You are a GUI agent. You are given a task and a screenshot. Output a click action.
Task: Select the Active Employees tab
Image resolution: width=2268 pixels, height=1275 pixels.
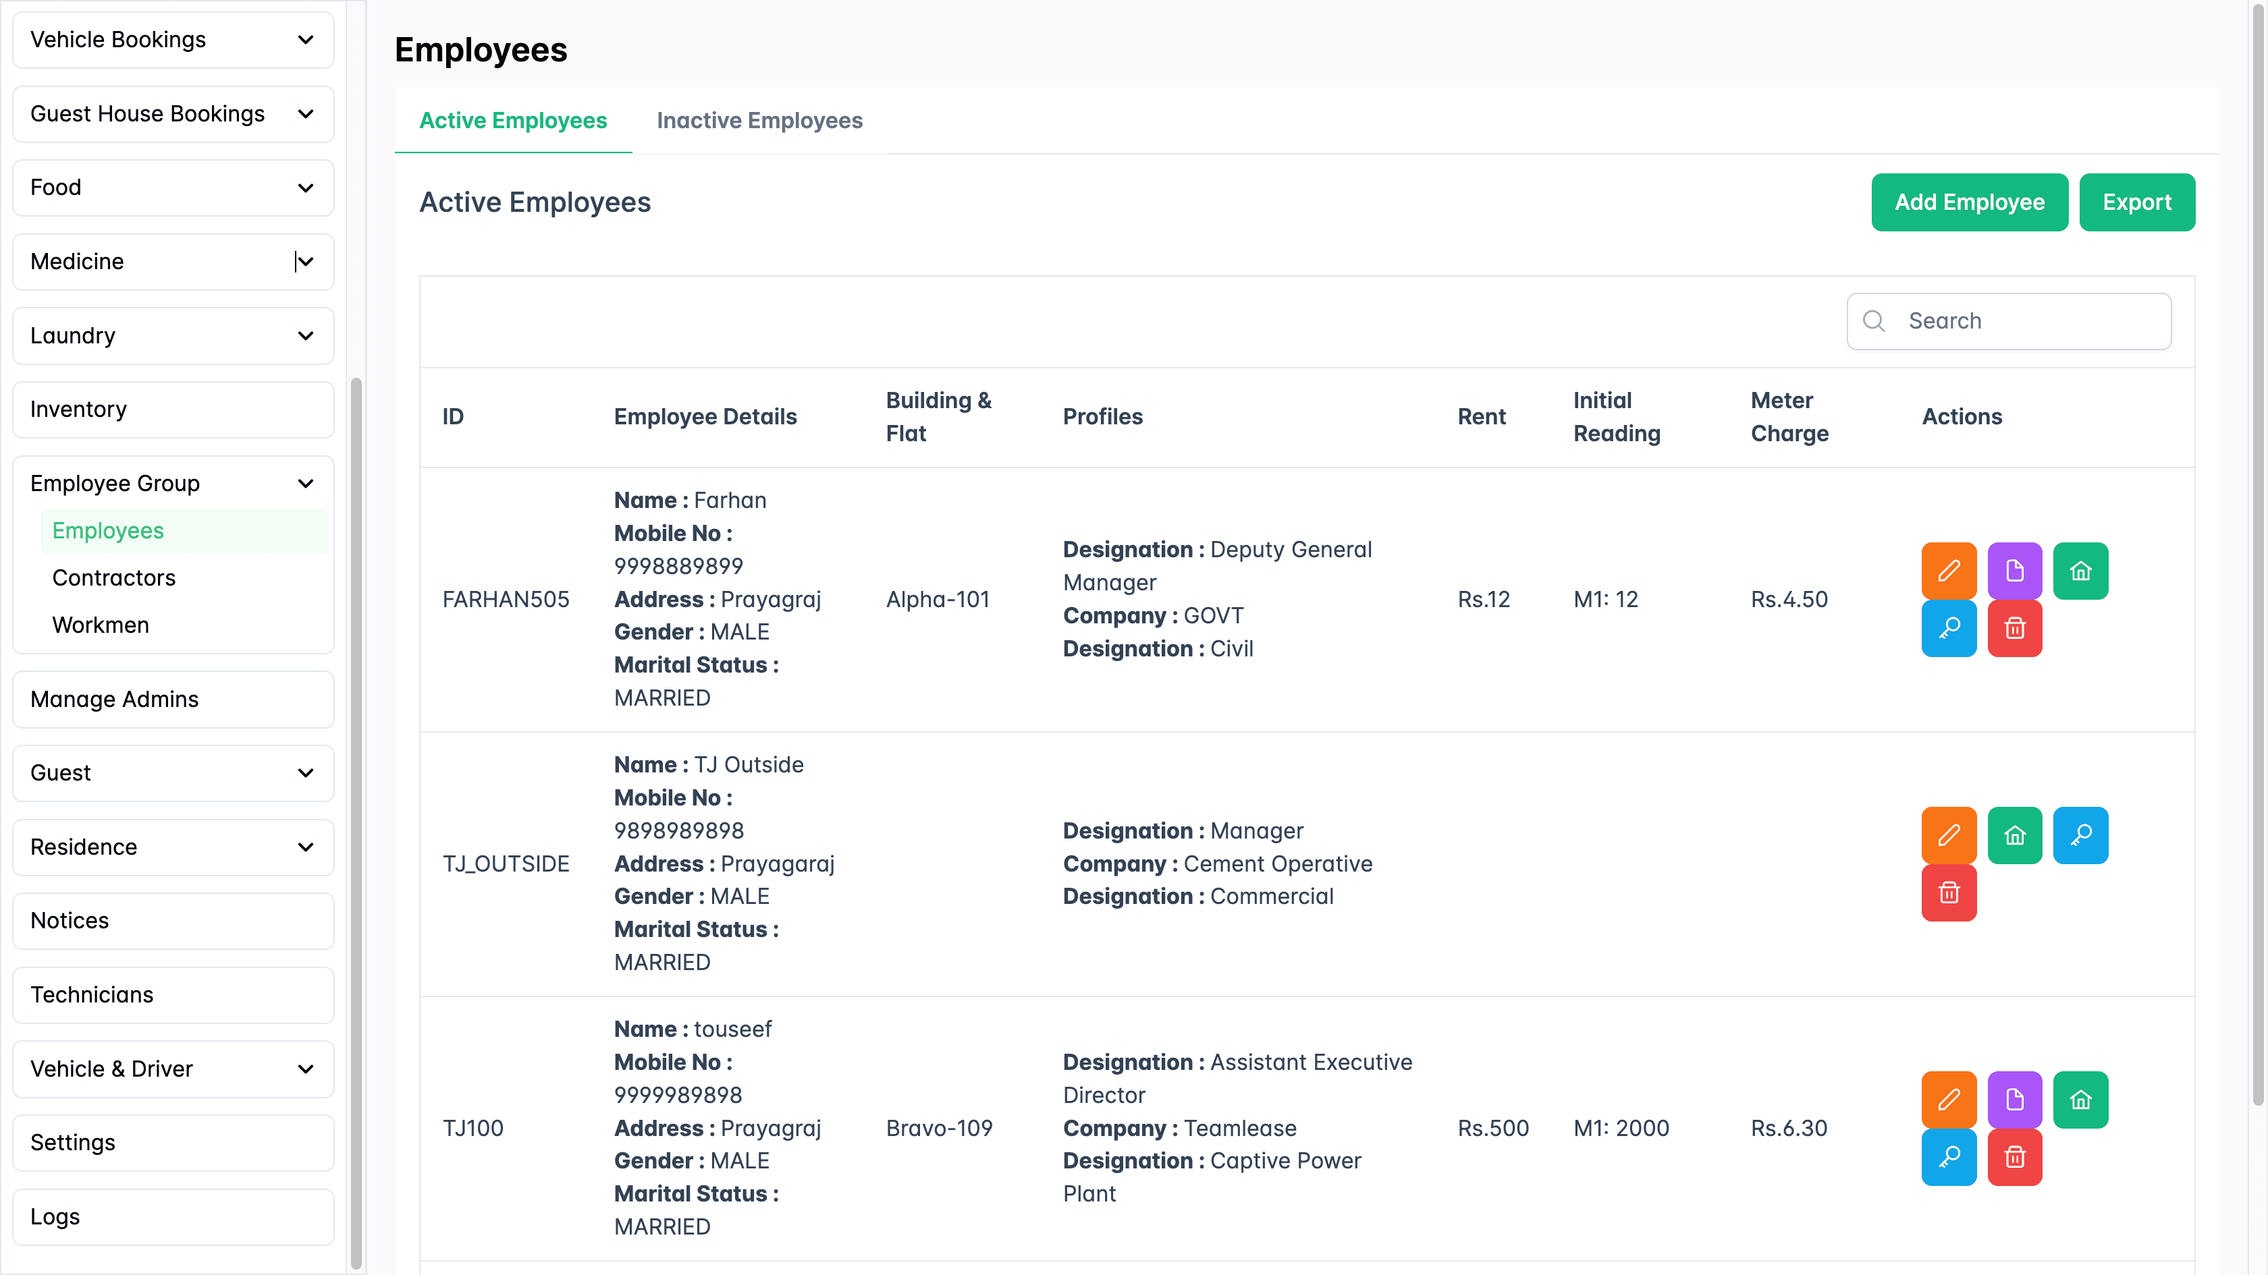[x=513, y=121]
